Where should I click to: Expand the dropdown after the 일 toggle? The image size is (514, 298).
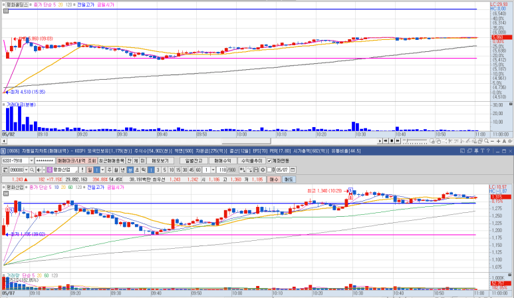[x=102, y=170]
